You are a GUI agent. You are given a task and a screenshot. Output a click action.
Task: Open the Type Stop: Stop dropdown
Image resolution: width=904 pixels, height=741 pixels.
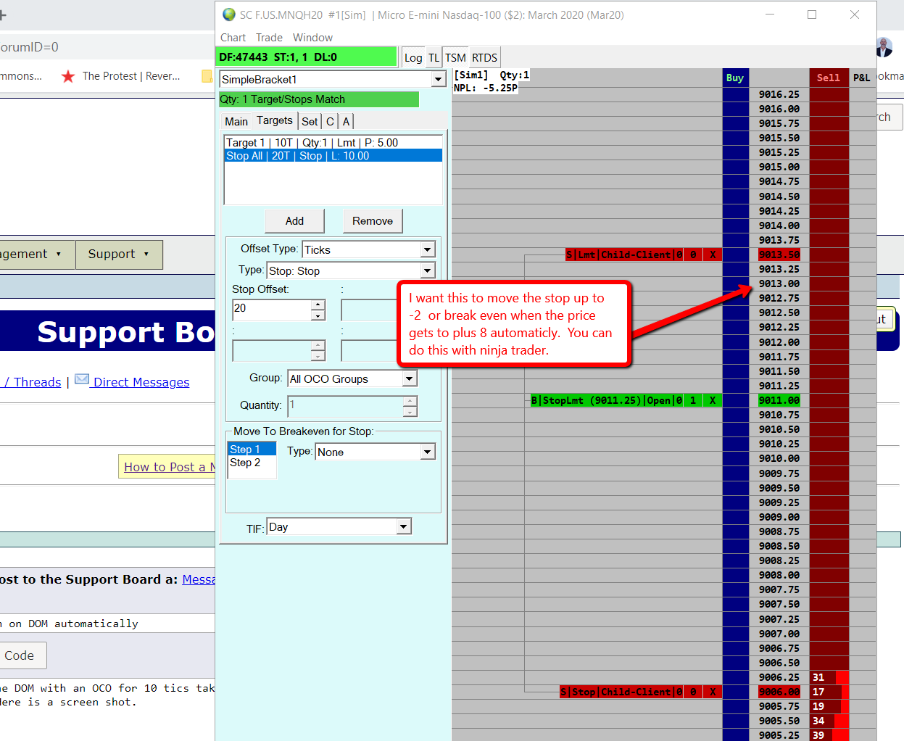(428, 270)
